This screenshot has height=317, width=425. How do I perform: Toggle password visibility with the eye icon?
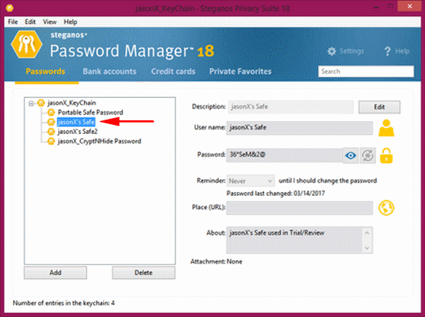tap(350, 156)
